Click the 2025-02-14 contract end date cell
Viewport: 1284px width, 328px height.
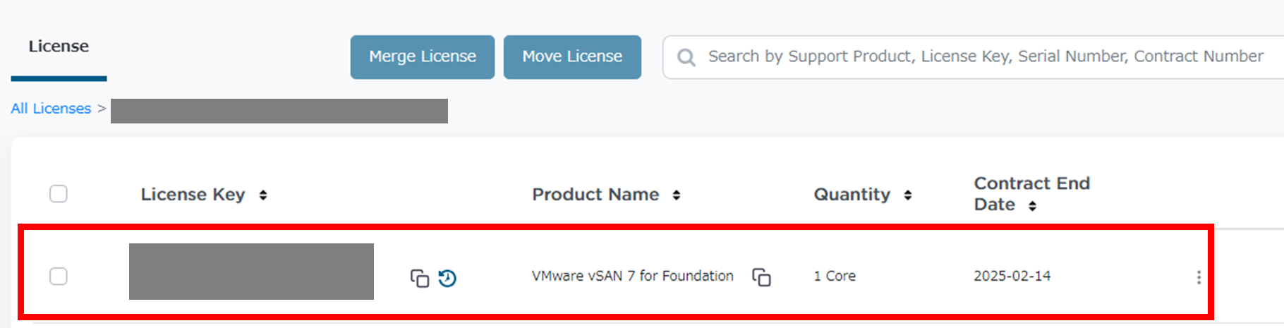coord(1012,276)
